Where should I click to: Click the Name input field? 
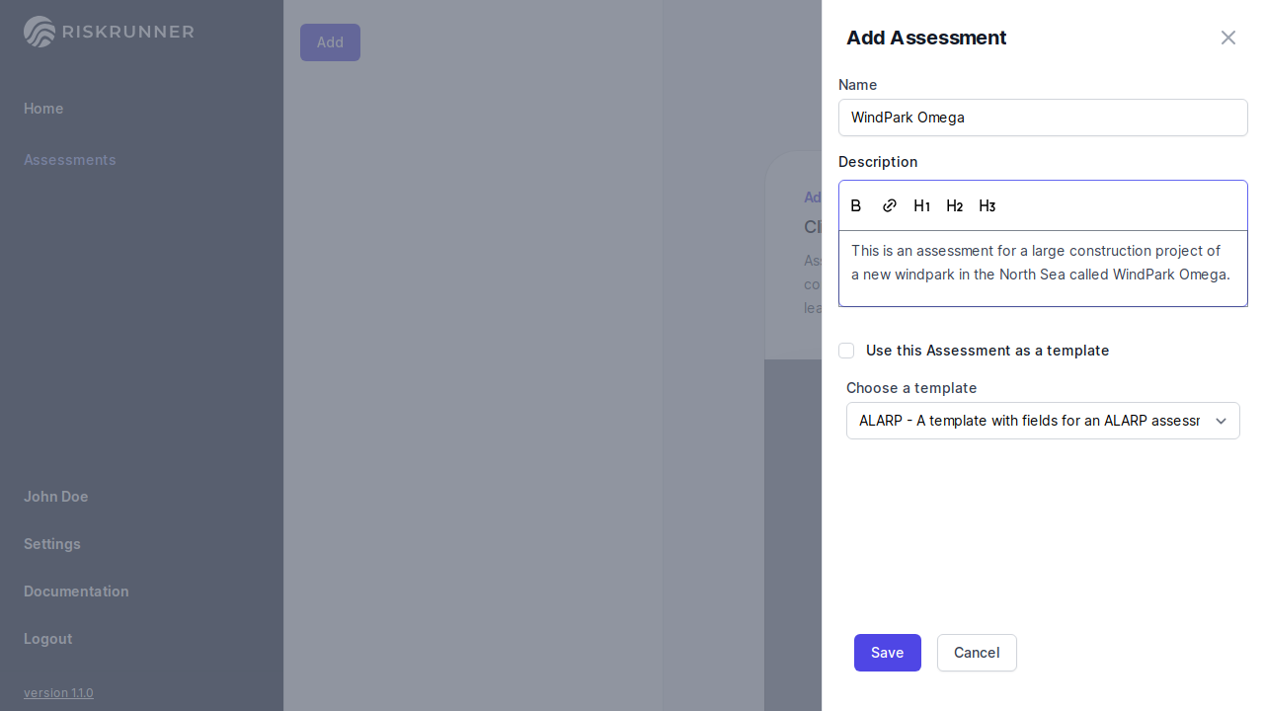tap(1043, 118)
